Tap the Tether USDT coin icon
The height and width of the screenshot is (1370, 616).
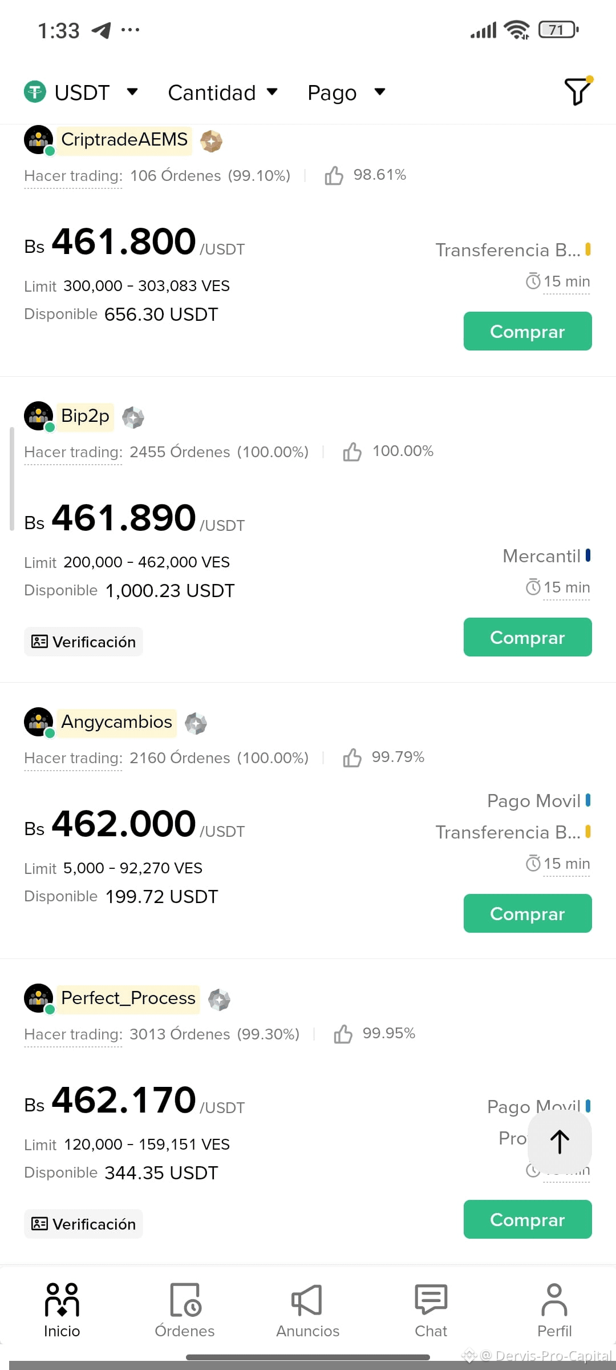pos(35,92)
